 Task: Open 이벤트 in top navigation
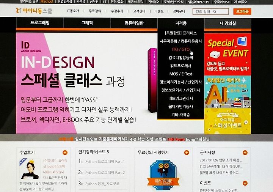159,11
